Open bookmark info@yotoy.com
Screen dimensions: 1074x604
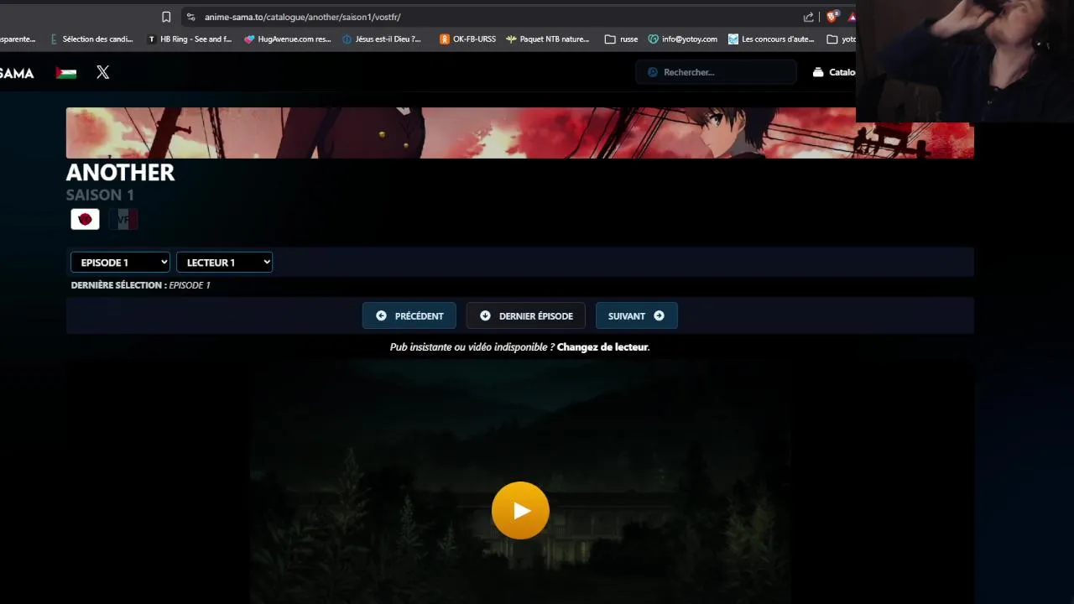click(x=683, y=39)
